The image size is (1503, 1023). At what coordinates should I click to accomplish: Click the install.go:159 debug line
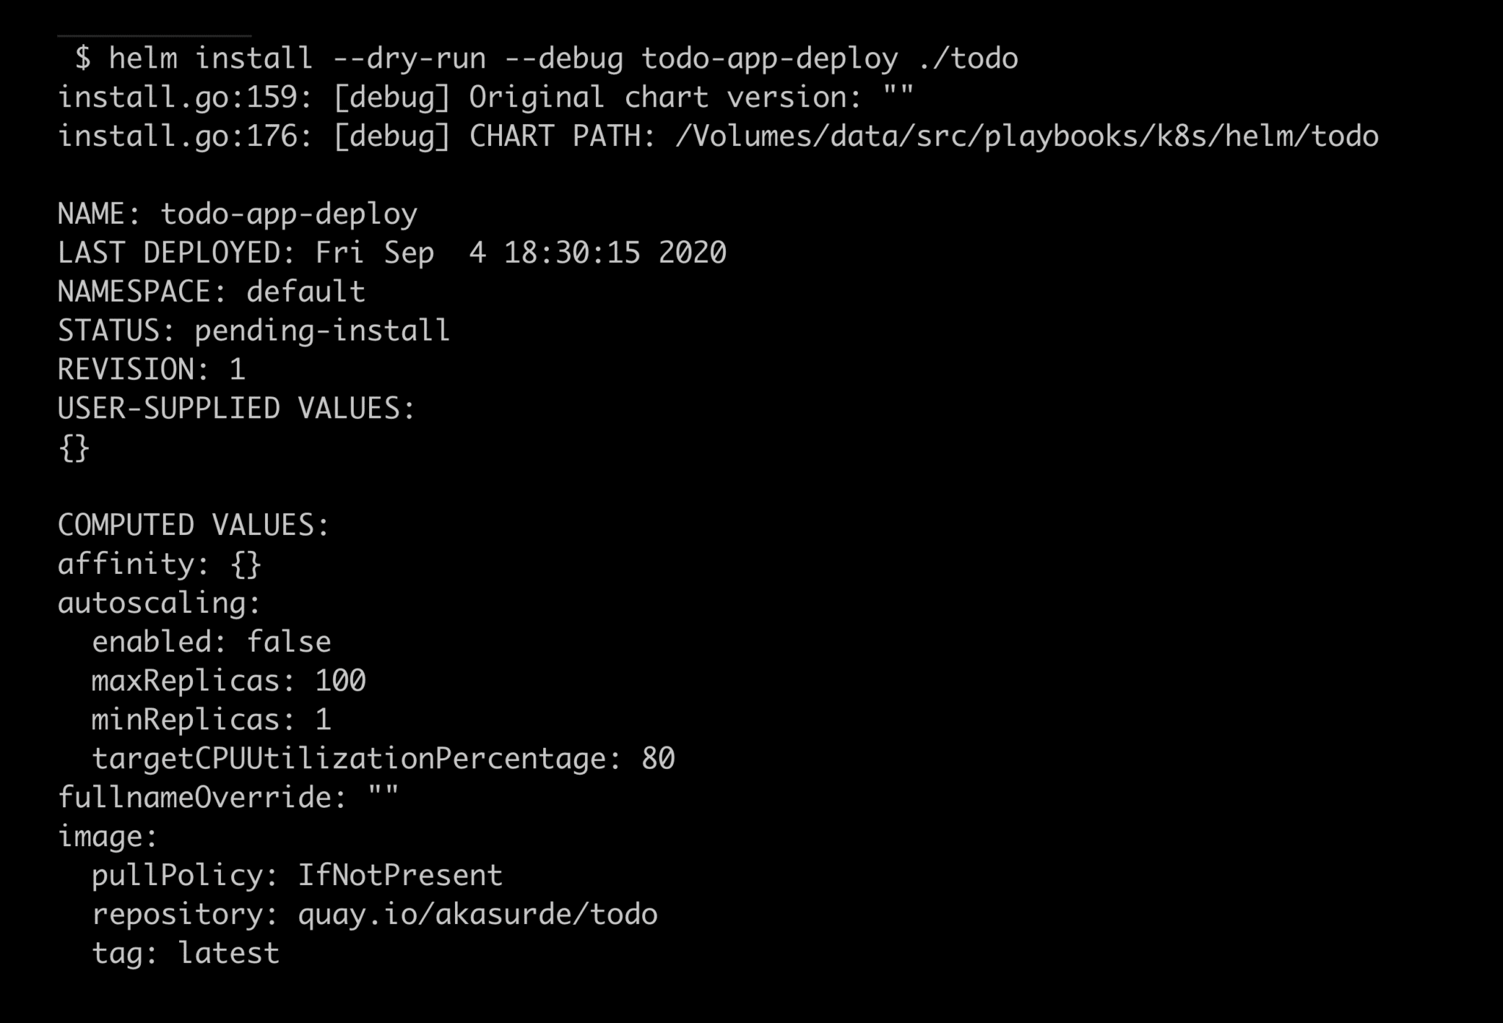click(x=484, y=98)
